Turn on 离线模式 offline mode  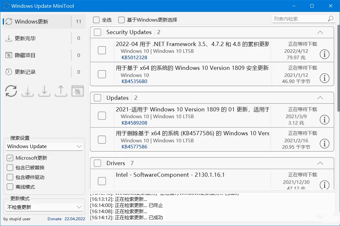point(10,187)
